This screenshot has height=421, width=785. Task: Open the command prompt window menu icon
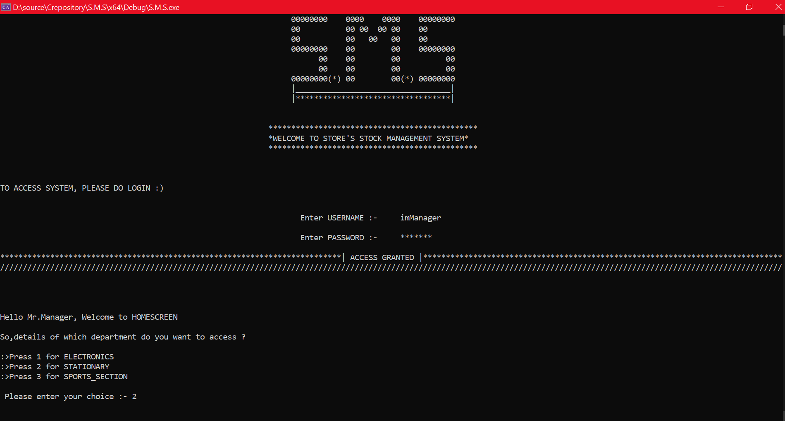6,7
